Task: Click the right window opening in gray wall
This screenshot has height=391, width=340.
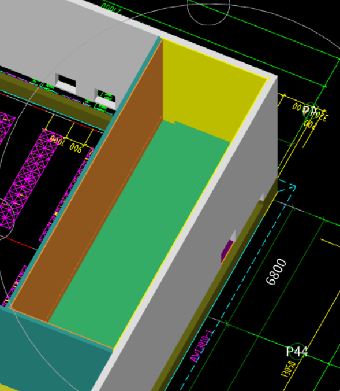Action: (106, 99)
